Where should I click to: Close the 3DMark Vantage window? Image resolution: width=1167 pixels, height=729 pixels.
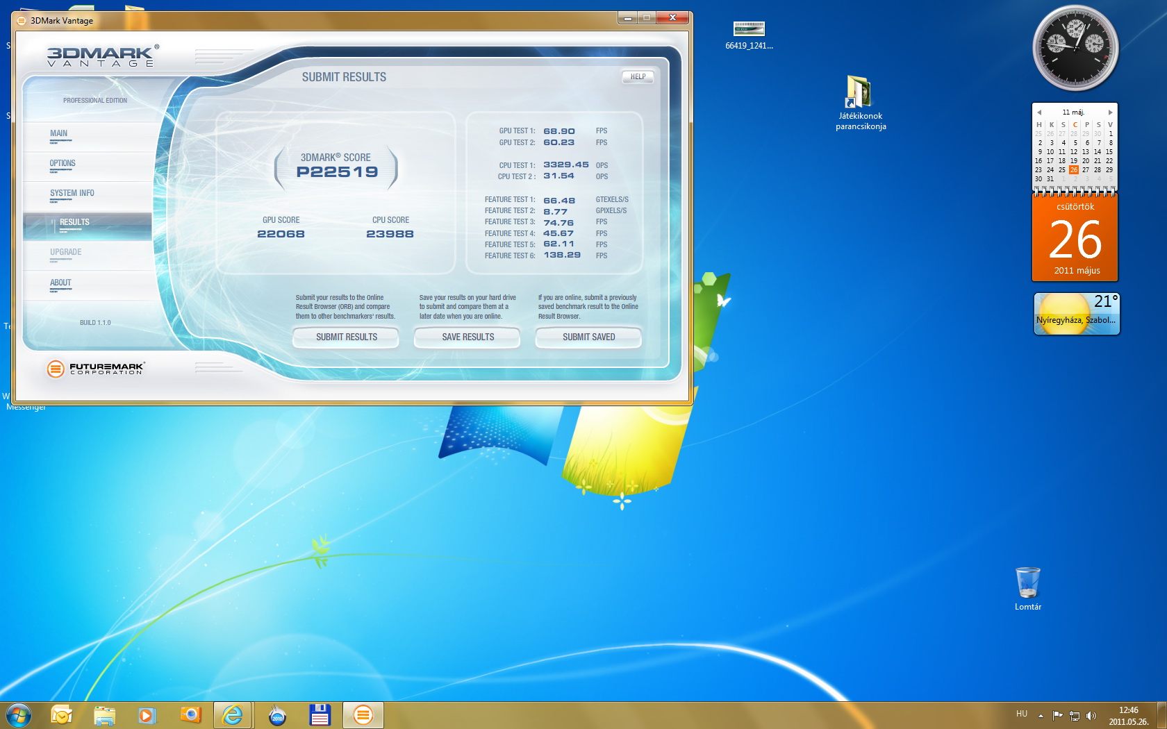pos(672,17)
